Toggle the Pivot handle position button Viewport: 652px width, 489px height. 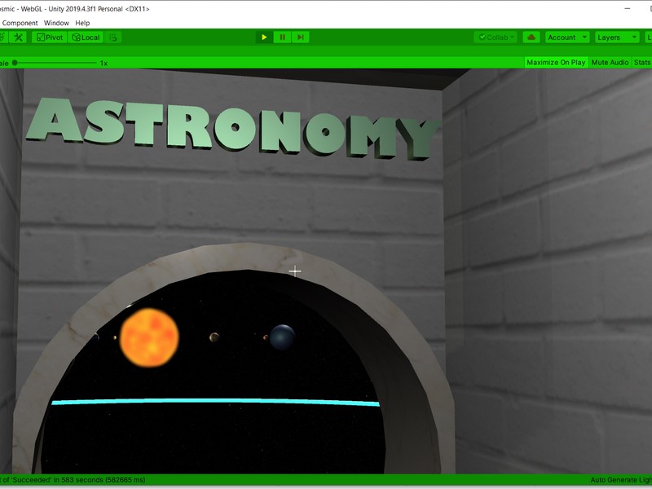pyautogui.click(x=50, y=37)
